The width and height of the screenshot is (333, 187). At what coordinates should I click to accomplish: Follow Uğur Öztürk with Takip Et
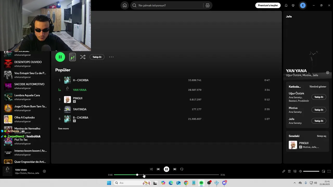(319, 97)
